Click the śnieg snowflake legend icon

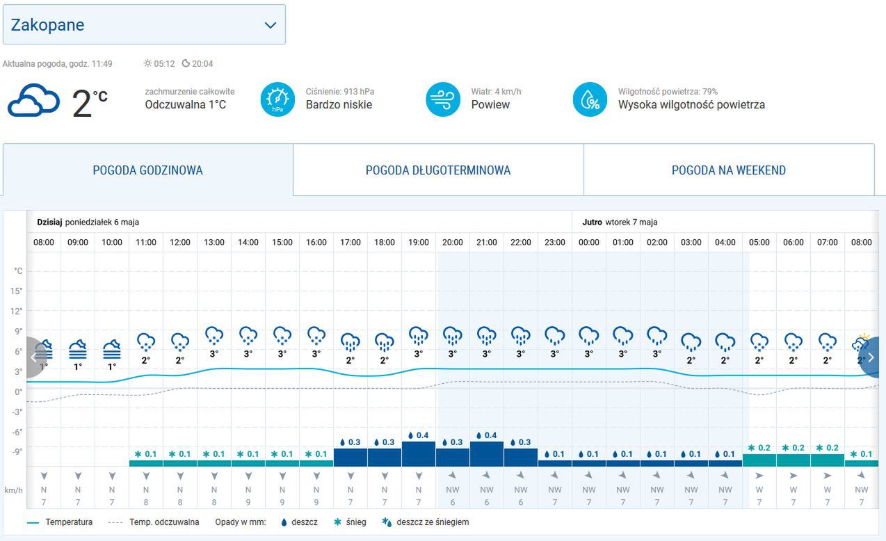pyautogui.click(x=337, y=522)
